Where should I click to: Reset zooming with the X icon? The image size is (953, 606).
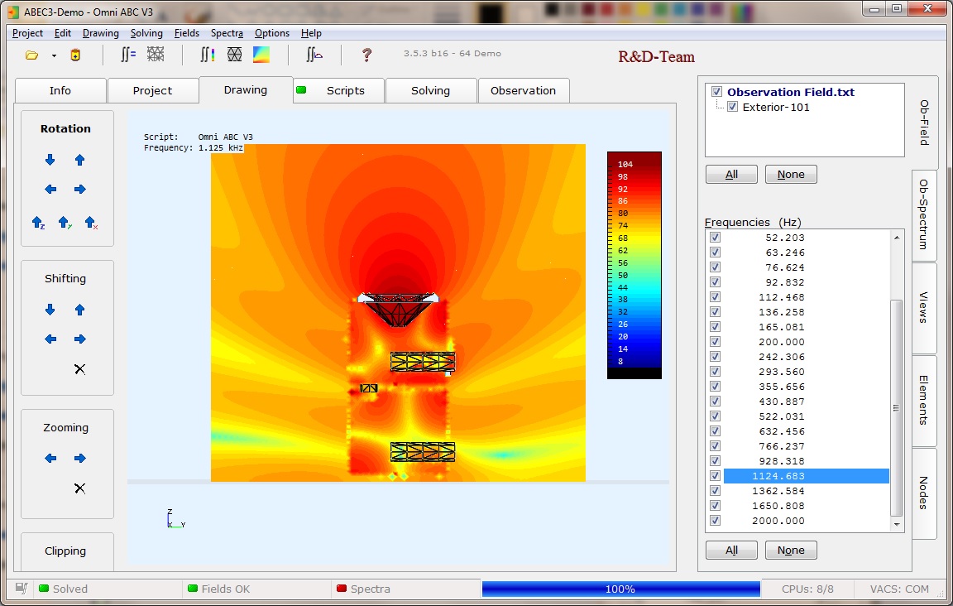pyautogui.click(x=79, y=488)
